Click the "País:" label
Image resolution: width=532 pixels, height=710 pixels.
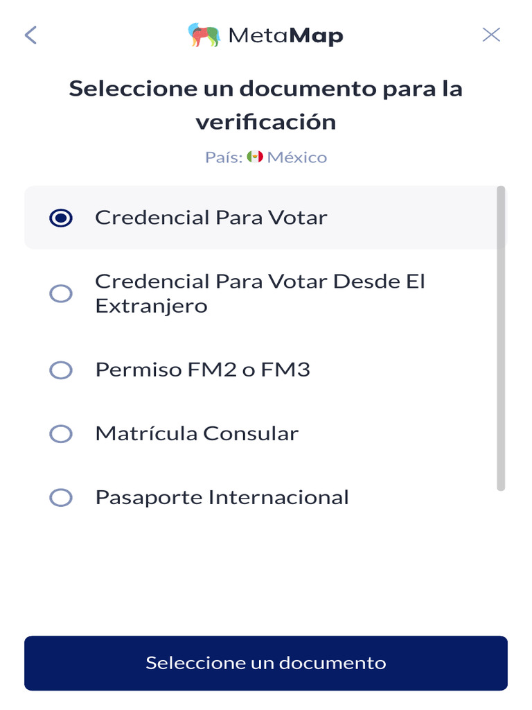224,157
